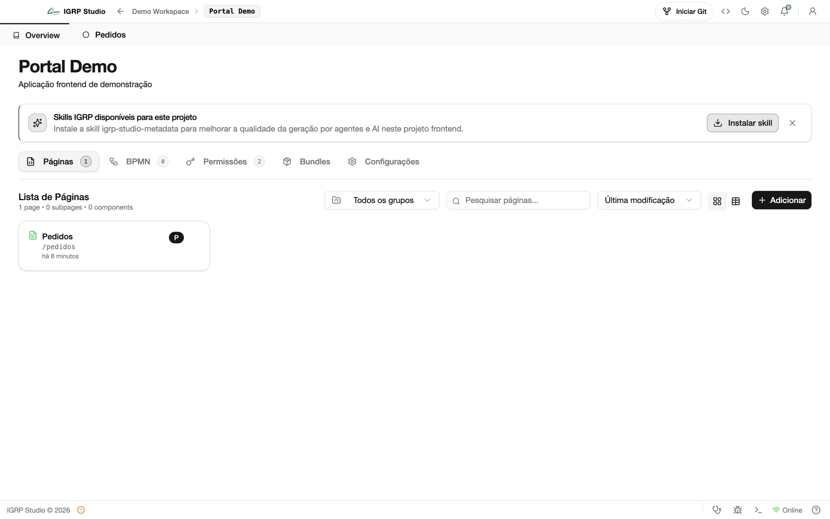This screenshot has width=830, height=519.
Task: Go back using the left arrow
Action: [x=120, y=11]
